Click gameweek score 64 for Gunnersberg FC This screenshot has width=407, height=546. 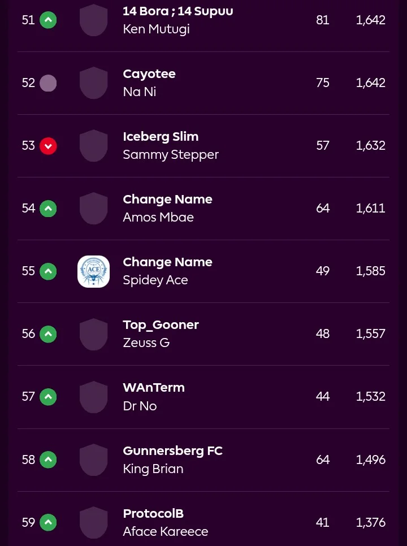point(323,460)
